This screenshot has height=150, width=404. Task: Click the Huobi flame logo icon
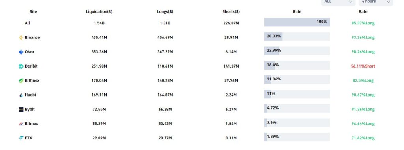[21, 95]
